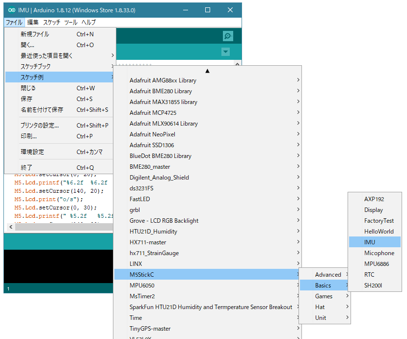Click the Arduino infinity logo in title bar
The width and height of the screenshot is (407, 339).
tap(12, 10)
